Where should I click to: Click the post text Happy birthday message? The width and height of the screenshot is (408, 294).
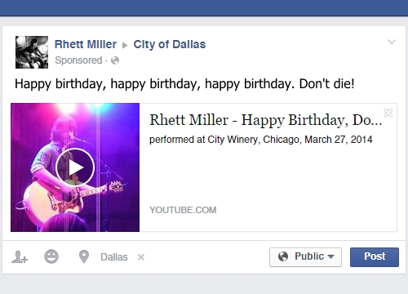tap(184, 84)
